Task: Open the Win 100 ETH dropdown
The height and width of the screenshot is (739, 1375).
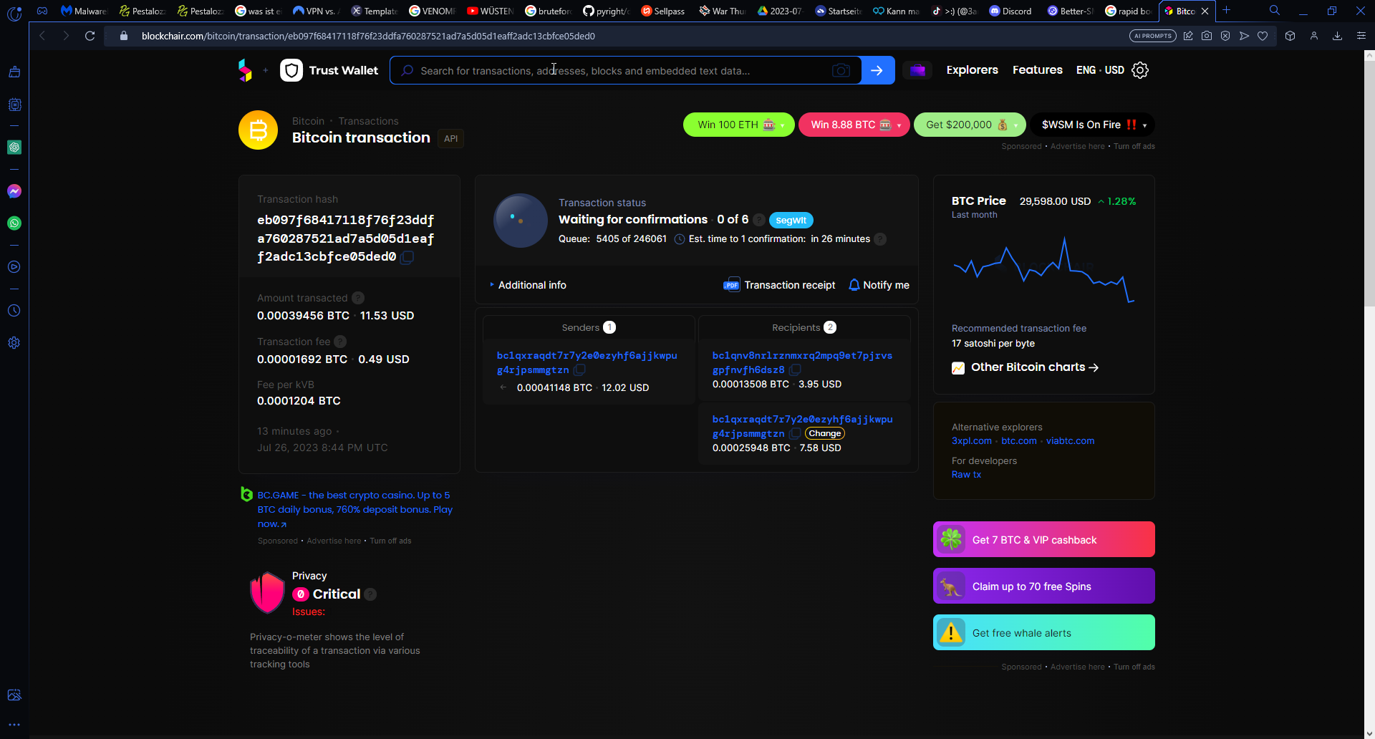Action: click(x=783, y=125)
